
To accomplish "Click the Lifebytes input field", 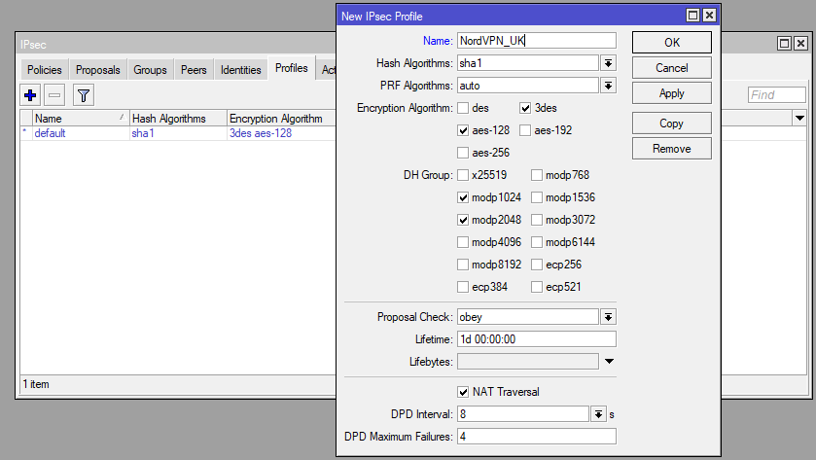I will pos(528,362).
